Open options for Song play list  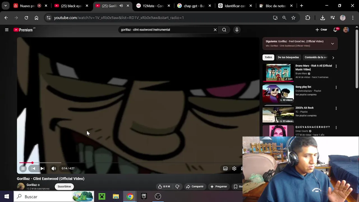(x=336, y=87)
